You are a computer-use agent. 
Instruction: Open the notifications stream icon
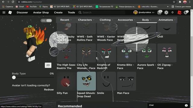coord(160,12)
